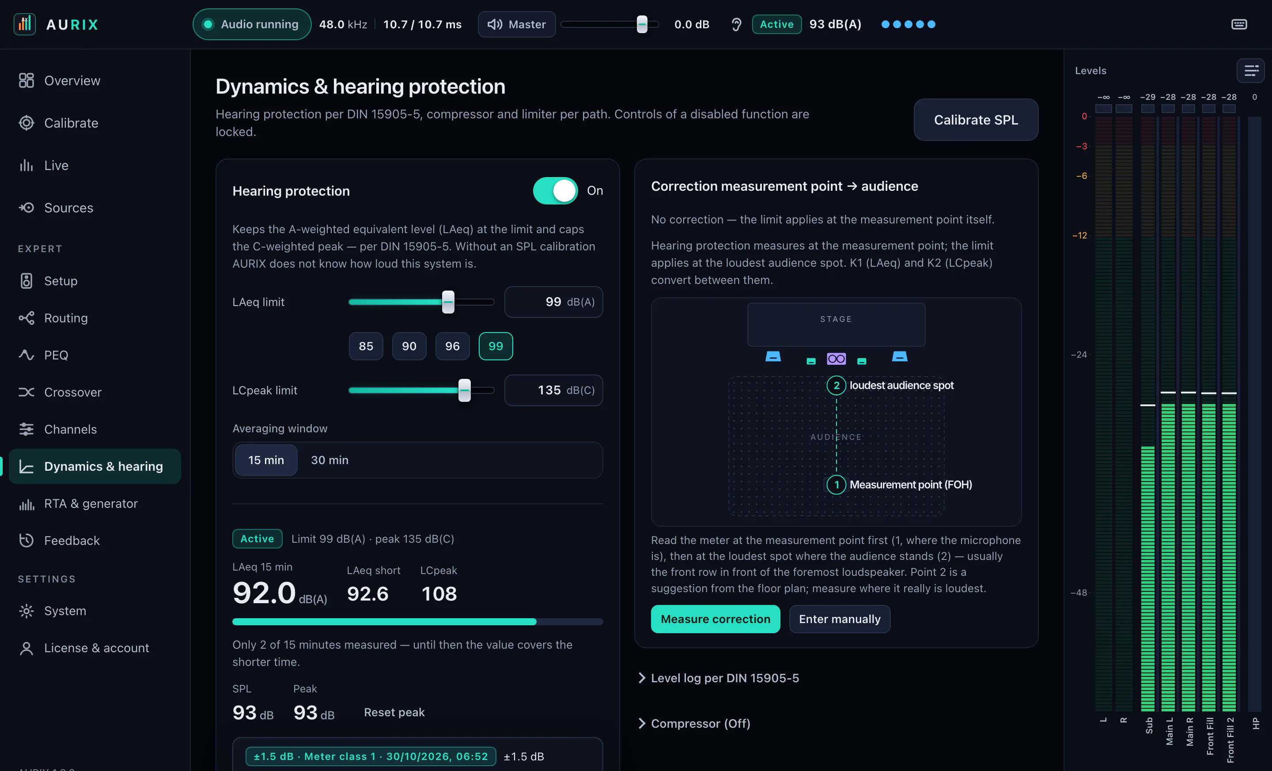
Task: Click the hearing protection ear icon
Action: pyautogui.click(x=737, y=24)
